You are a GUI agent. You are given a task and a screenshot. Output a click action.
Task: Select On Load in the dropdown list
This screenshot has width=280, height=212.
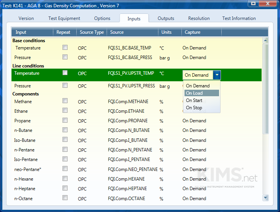click(x=202, y=93)
